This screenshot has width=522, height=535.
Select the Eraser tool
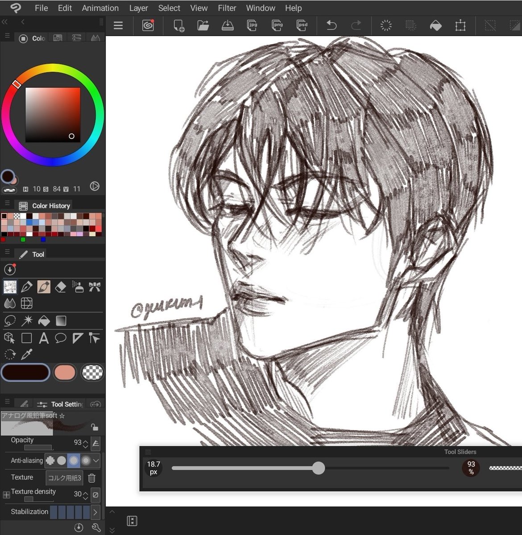(61, 287)
